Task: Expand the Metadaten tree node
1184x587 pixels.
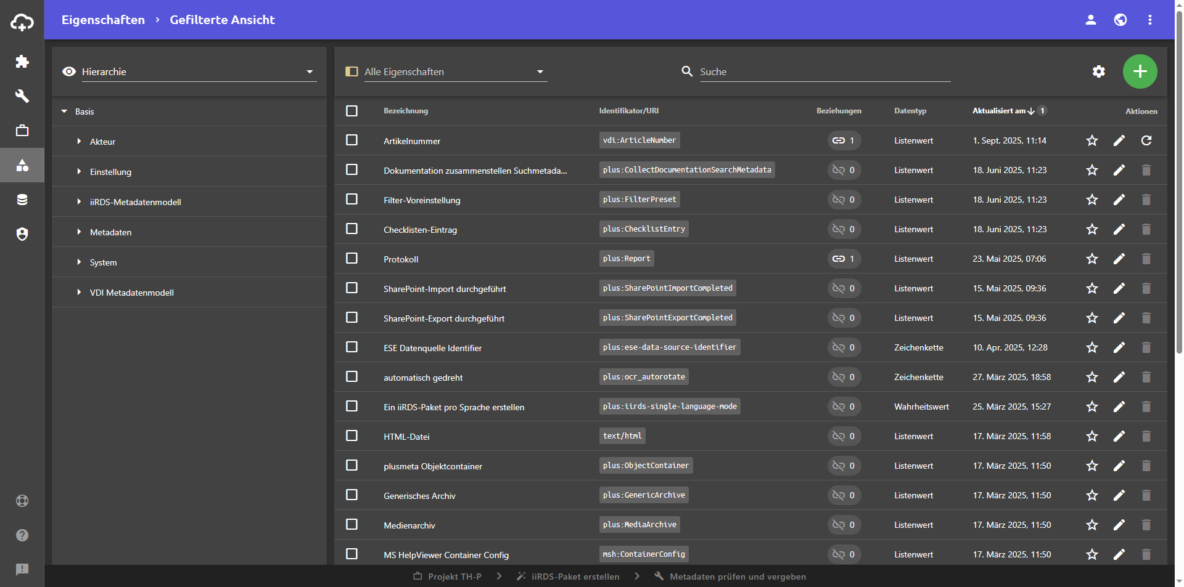Action: point(79,232)
